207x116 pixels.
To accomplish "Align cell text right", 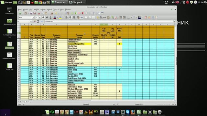I will coord(74,17).
